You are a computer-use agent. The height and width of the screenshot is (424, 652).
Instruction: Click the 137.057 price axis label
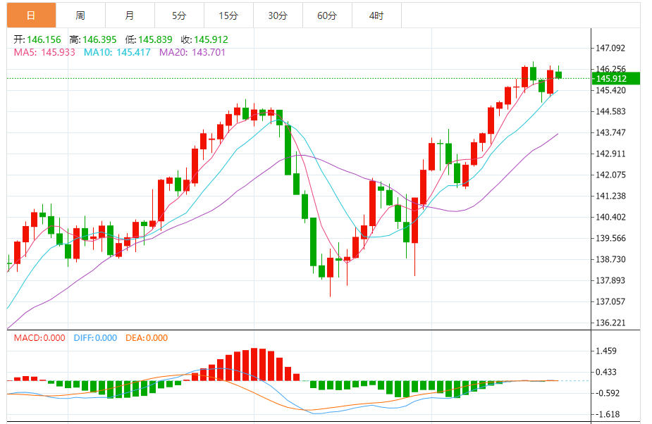610,301
